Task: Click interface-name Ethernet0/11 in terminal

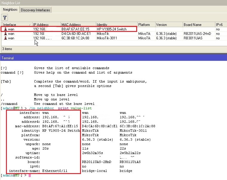Action: pyautogui.click(x=55, y=171)
